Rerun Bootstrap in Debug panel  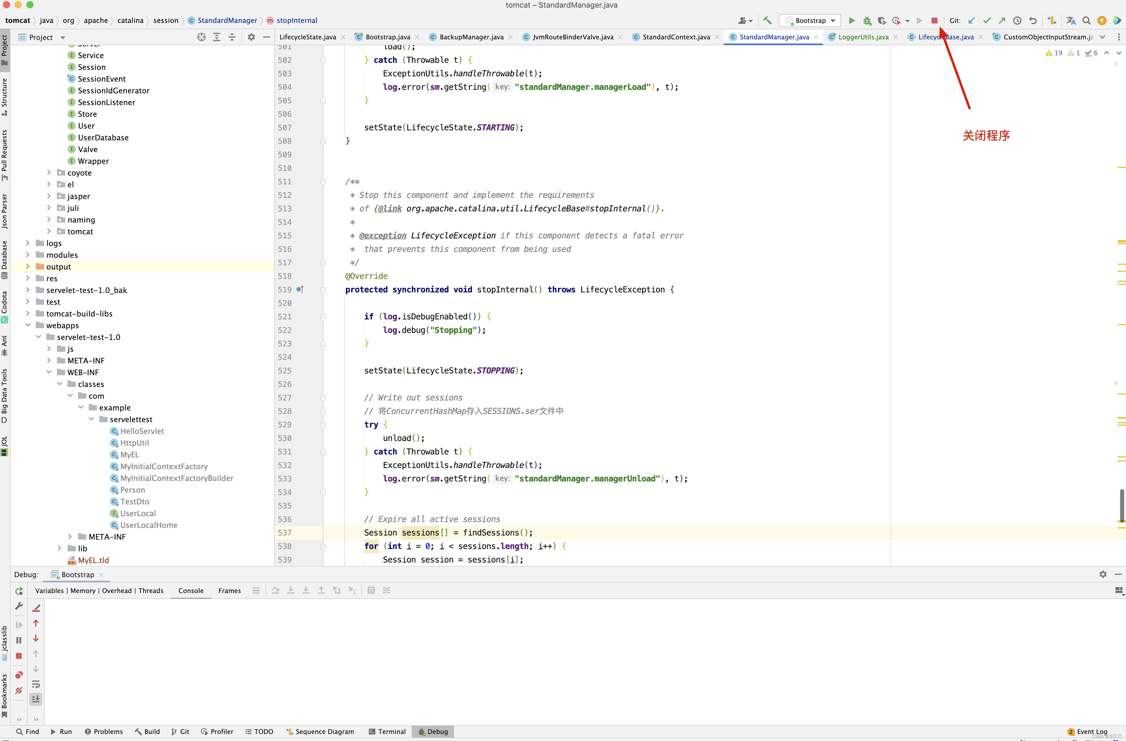19,591
